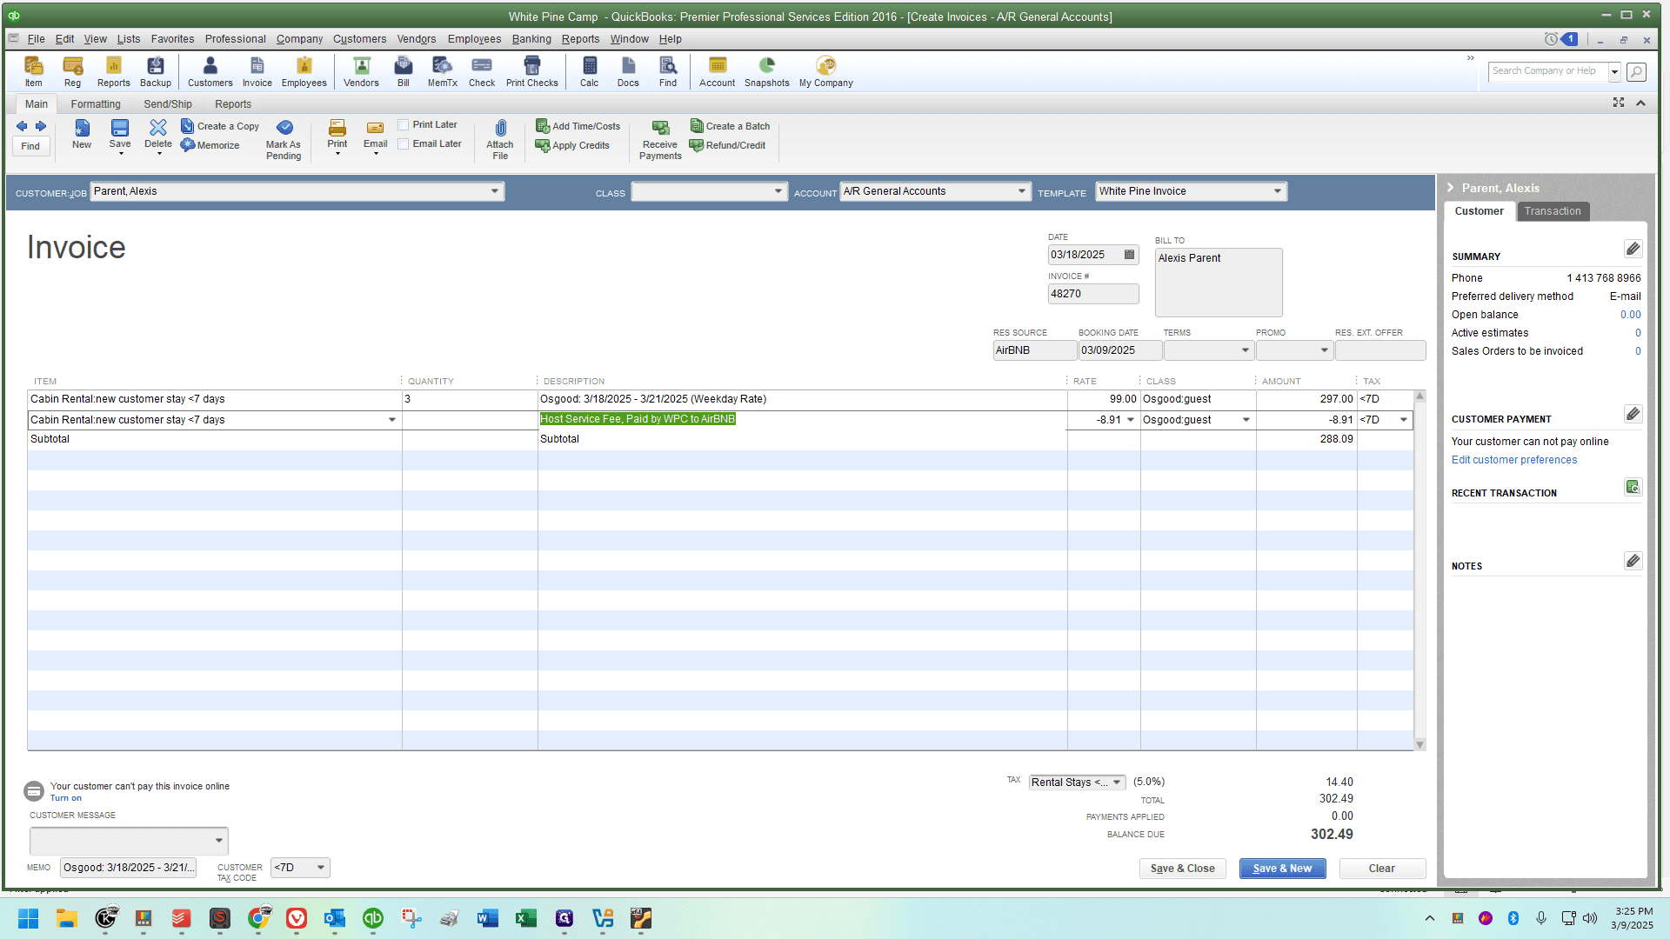Open the Snapshots icon
The image size is (1670, 939).
(x=766, y=71)
